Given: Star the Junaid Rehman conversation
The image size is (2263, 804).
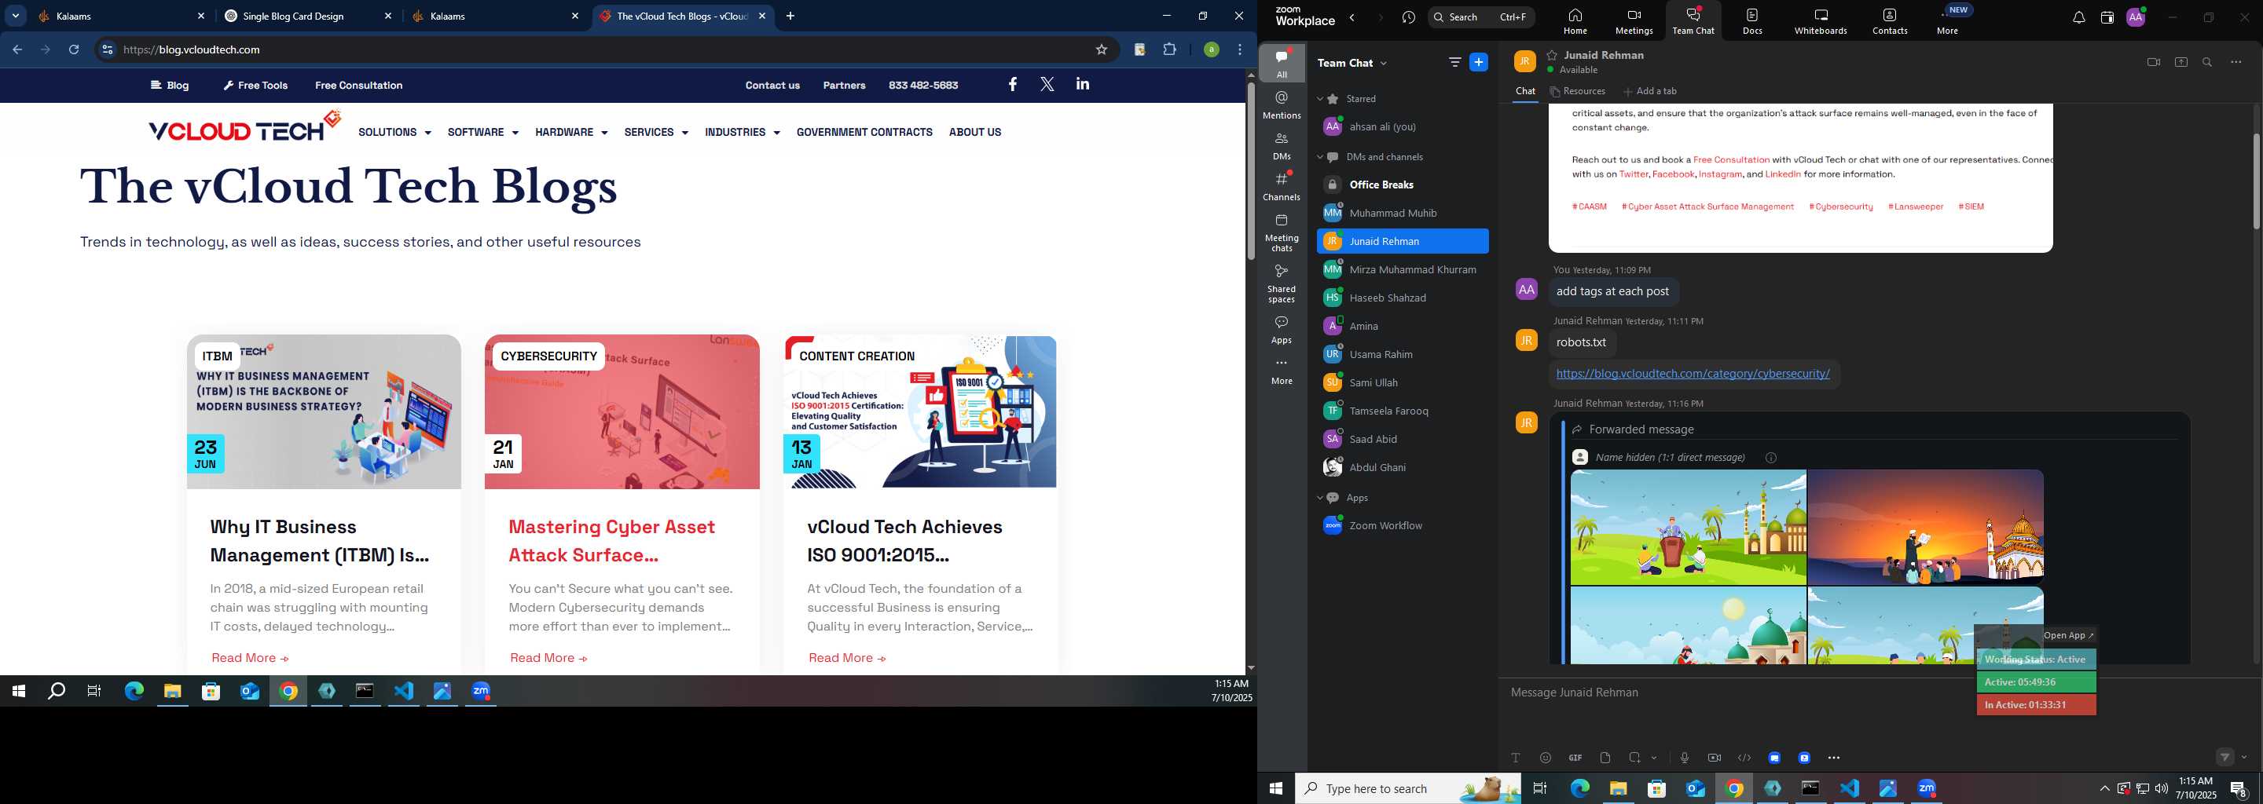Looking at the screenshot, I should [x=1553, y=54].
